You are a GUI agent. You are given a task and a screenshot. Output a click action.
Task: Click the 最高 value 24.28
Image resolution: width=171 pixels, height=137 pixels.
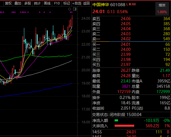[x=126, y=76]
